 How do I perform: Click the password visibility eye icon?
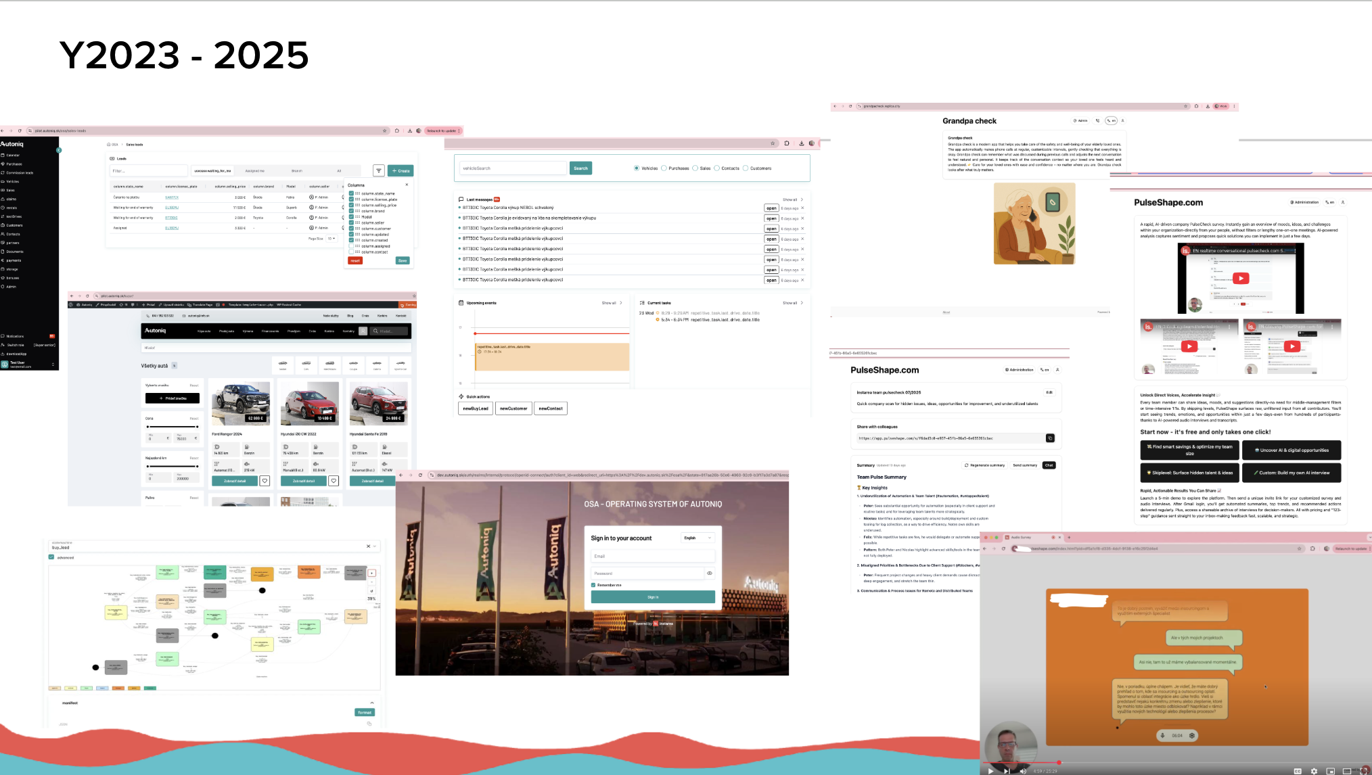click(x=710, y=573)
